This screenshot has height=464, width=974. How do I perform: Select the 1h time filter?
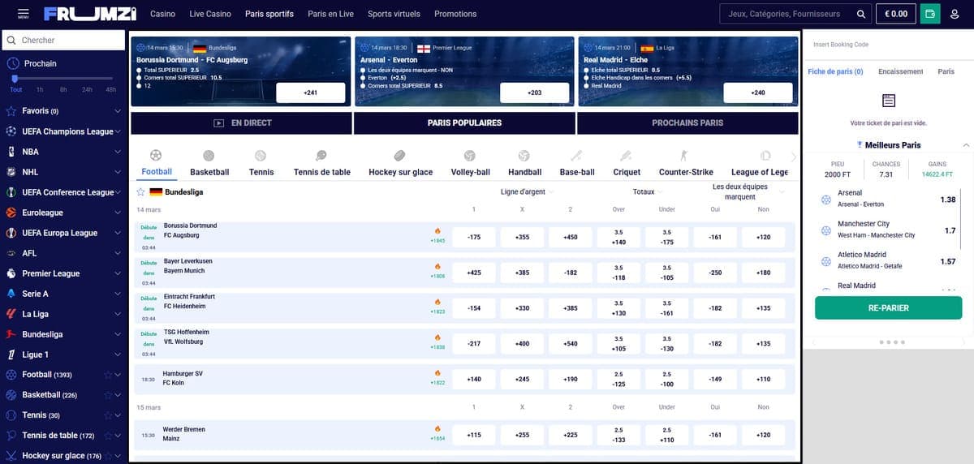(40, 89)
